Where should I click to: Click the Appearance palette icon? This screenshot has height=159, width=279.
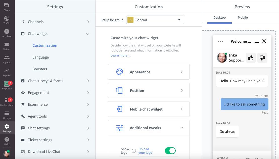pyautogui.click(x=120, y=72)
